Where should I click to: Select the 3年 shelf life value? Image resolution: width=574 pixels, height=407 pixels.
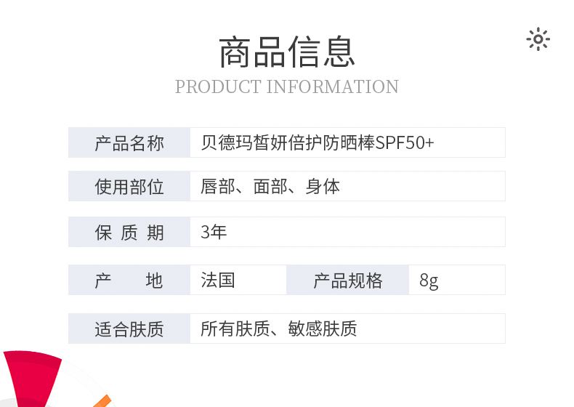(x=214, y=232)
